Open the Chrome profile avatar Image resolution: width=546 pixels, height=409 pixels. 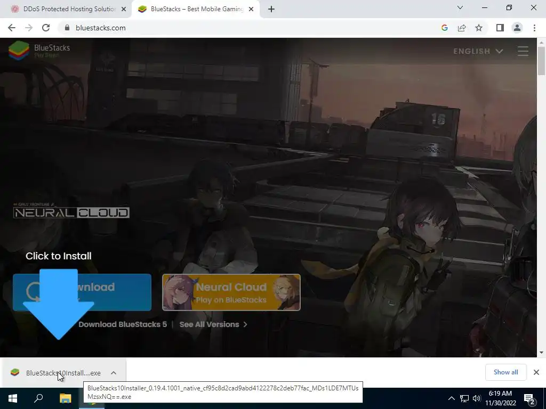coord(517,28)
